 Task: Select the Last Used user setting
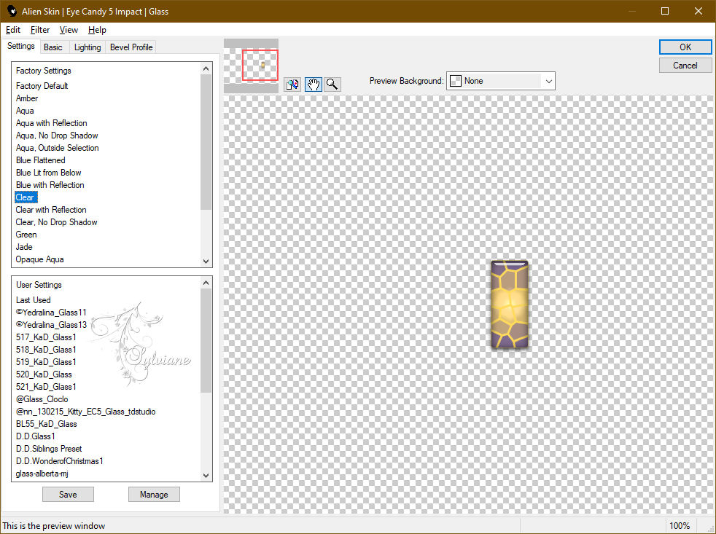(34, 300)
